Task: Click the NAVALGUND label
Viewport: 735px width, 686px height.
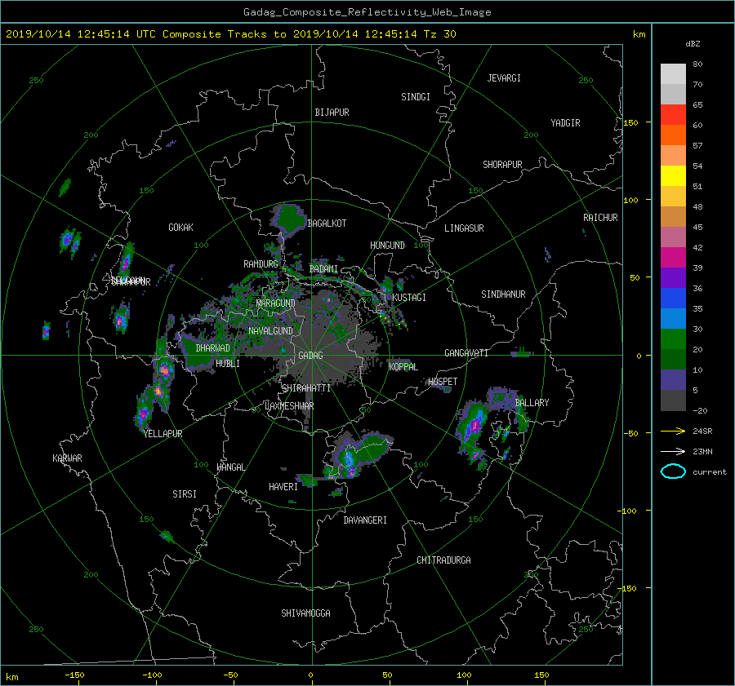Action: pos(270,331)
